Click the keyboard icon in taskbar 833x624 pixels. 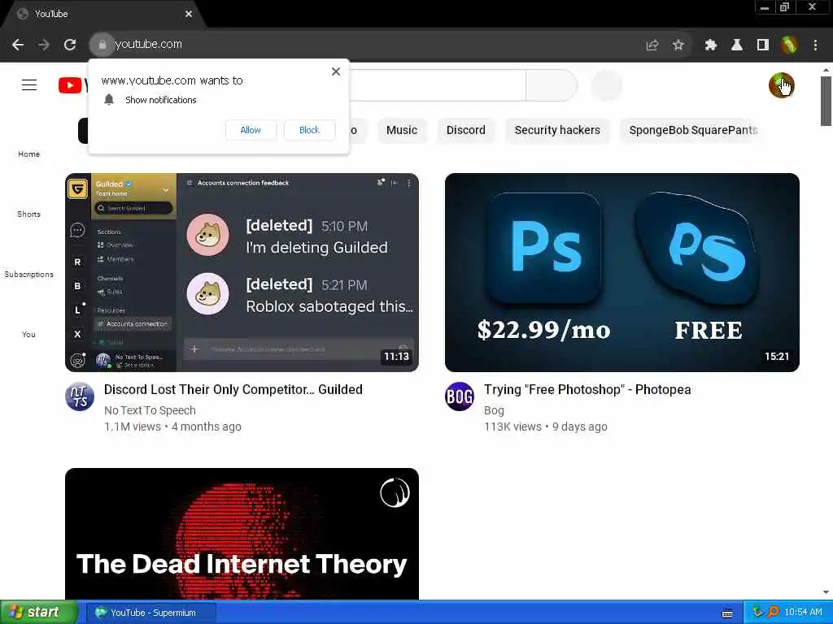pyautogui.click(x=726, y=613)
